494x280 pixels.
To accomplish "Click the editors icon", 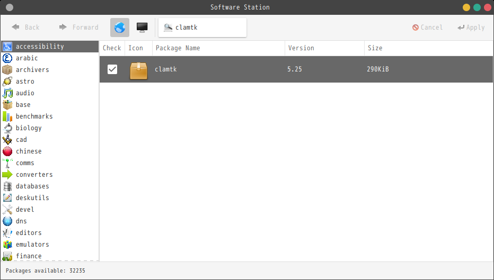I will 7,233.
